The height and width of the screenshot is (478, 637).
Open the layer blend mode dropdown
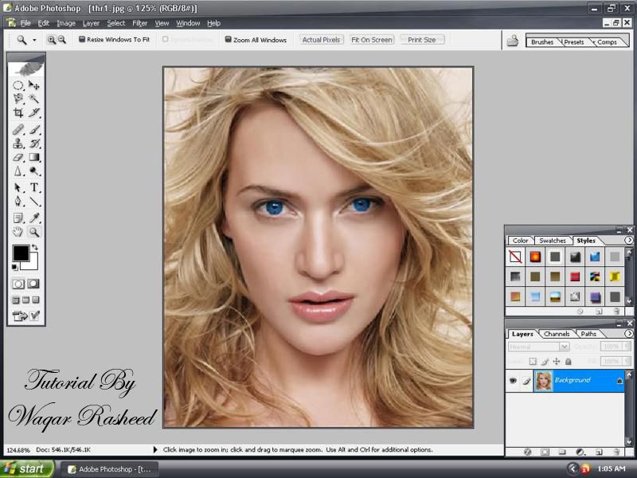(x=539, y=347)
